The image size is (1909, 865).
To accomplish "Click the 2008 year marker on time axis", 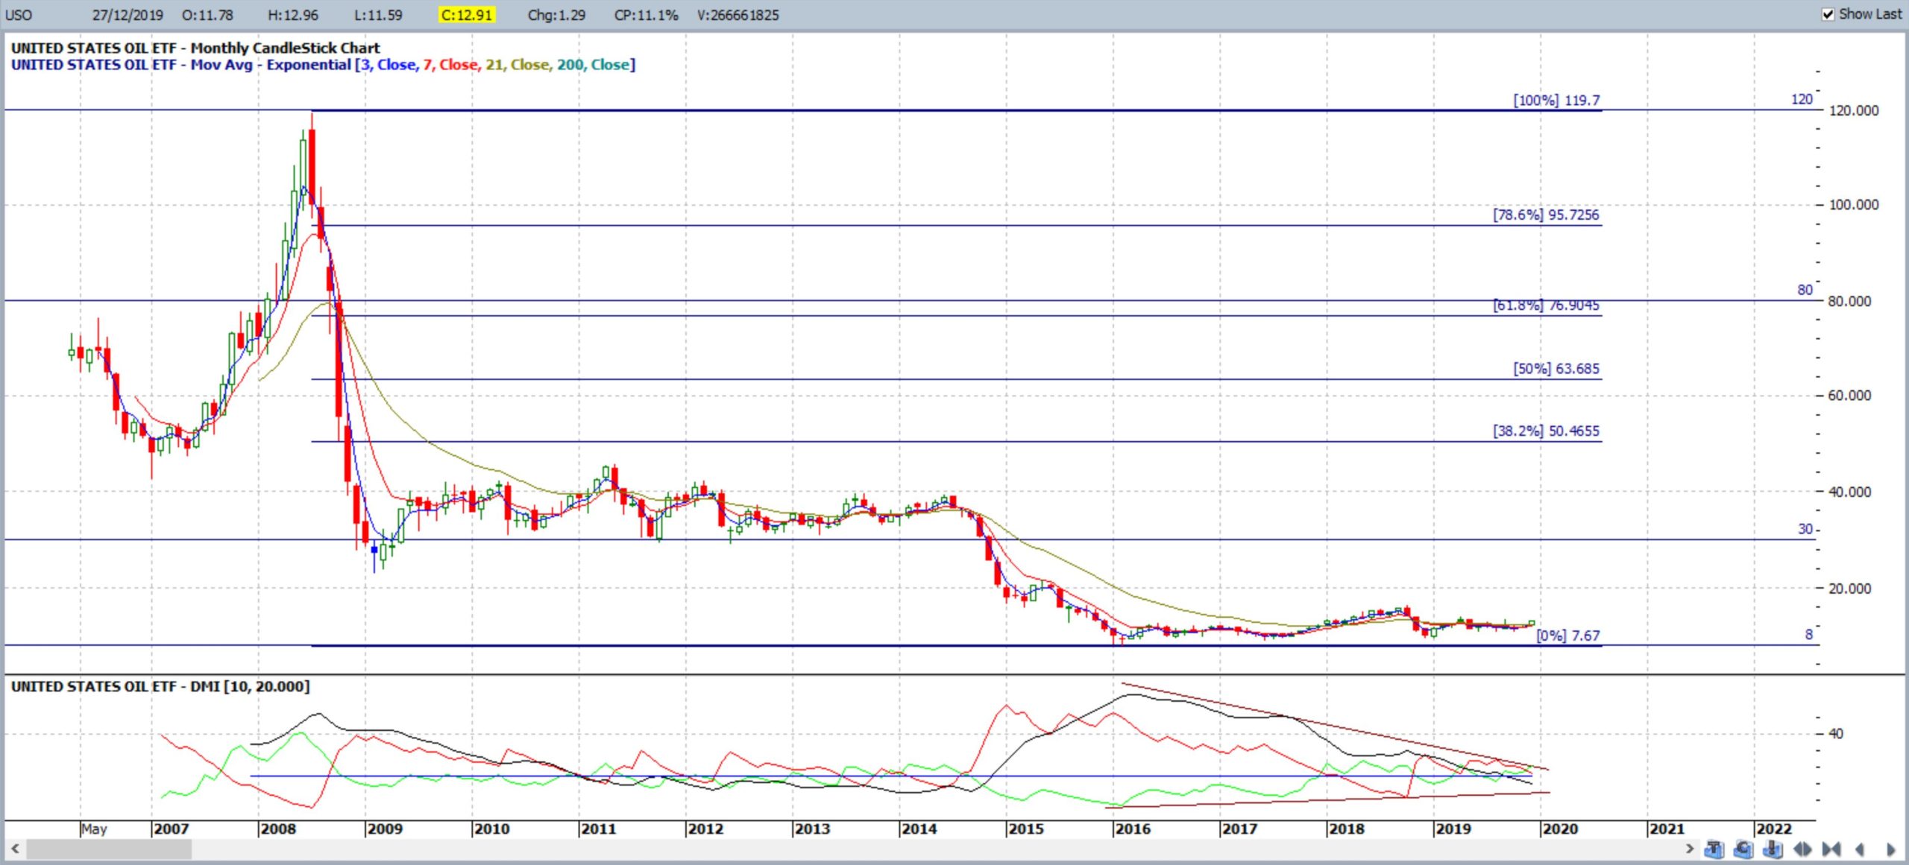I will pos(278,828).
